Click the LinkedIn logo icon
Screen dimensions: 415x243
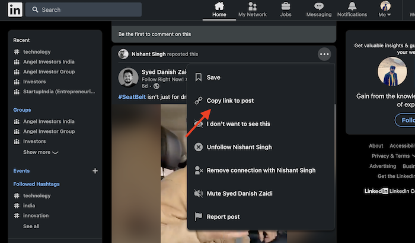[x=15, y=9]
